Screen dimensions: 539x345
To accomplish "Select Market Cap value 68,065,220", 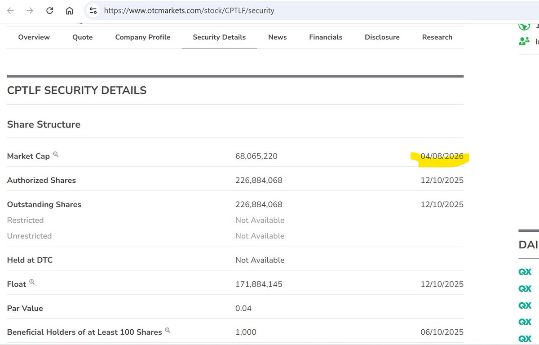I will 256,156.
